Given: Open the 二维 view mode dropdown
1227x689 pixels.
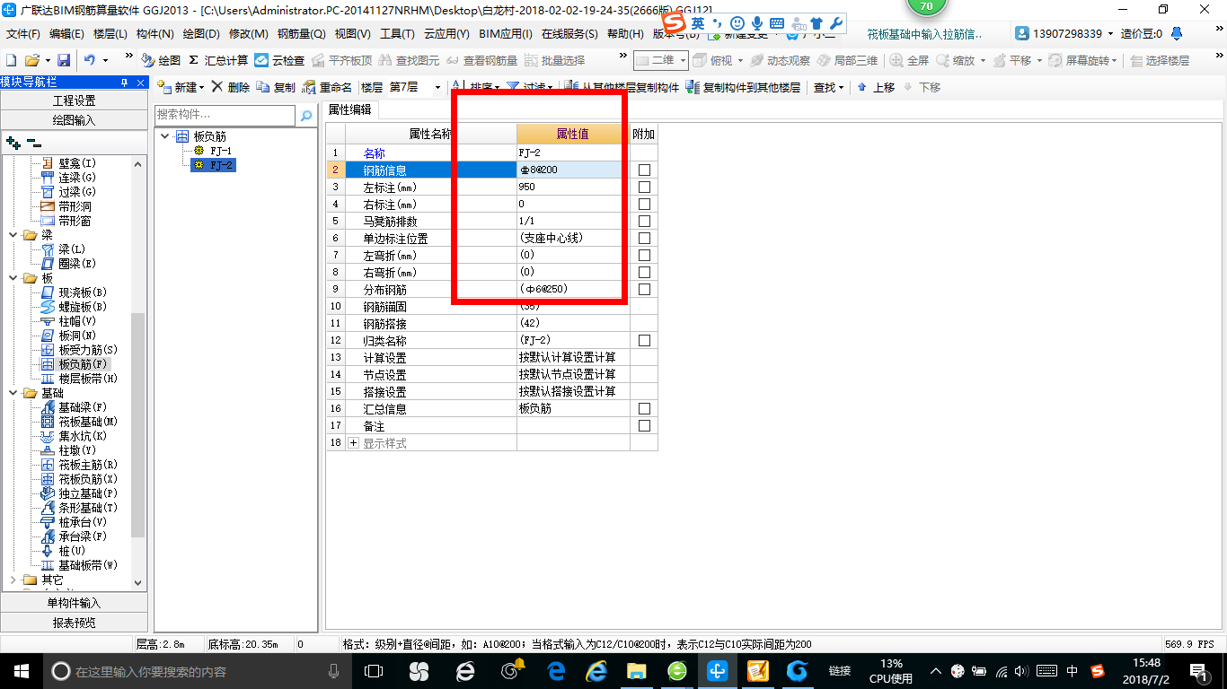Looking at the screenshot, I should [684, 60].
